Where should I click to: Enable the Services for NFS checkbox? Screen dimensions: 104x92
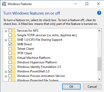click(10, 31)
